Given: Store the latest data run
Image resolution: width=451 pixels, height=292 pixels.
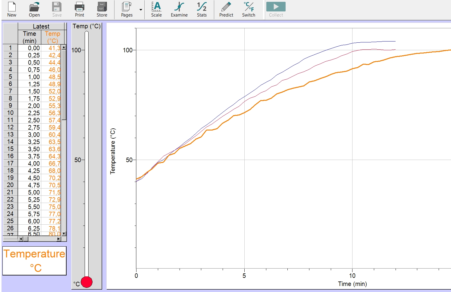Looking at the screenshot, I should (102, 9).
